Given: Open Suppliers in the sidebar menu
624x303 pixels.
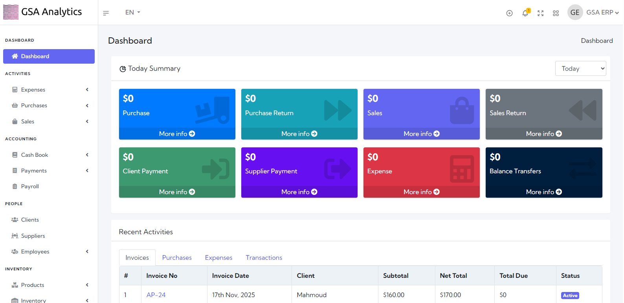Looking at the screenshot, I should pos(49,236).
